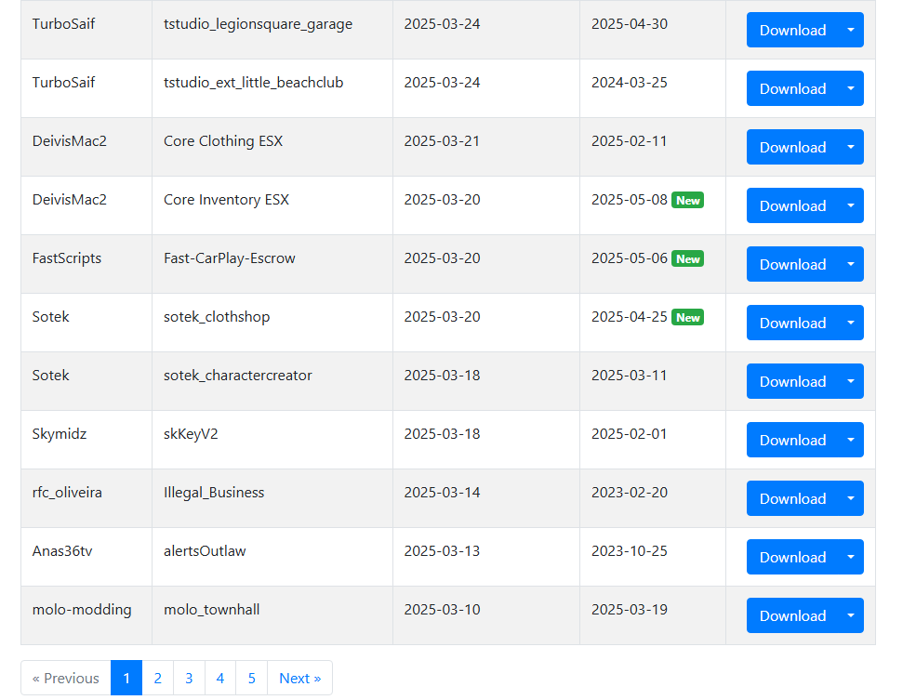
Task: Download skKeyV2
Action: click(x=792, y=440)
